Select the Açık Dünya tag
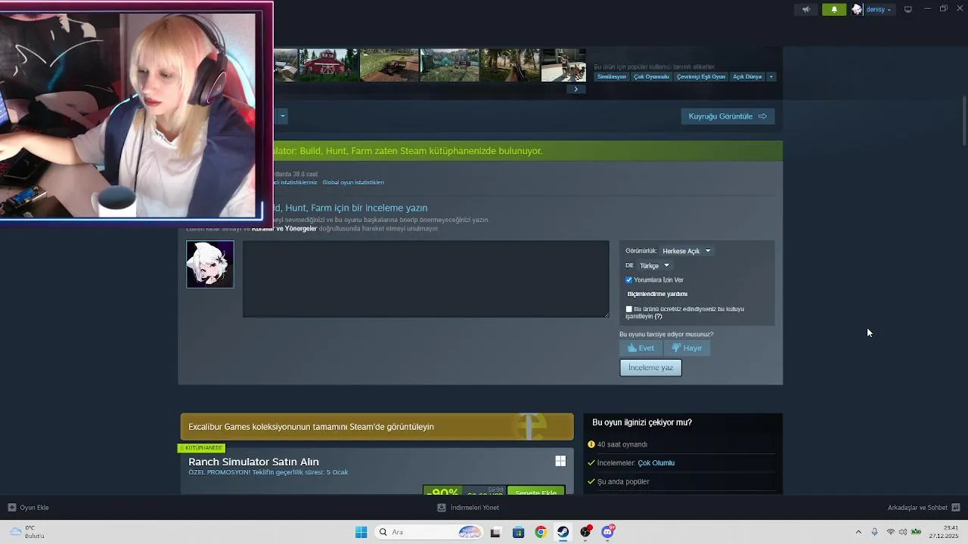This screenshot has width=968, height=544. coord(747,76)
